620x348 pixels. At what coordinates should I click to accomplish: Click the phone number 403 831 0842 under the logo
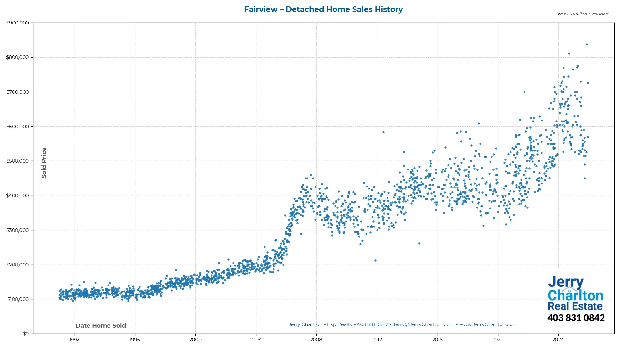pyautogui.click(x=576, y=318)
